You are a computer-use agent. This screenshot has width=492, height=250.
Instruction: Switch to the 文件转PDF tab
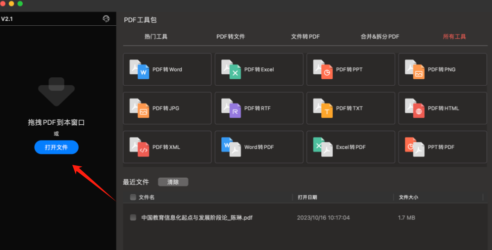(x=305, y=37)
